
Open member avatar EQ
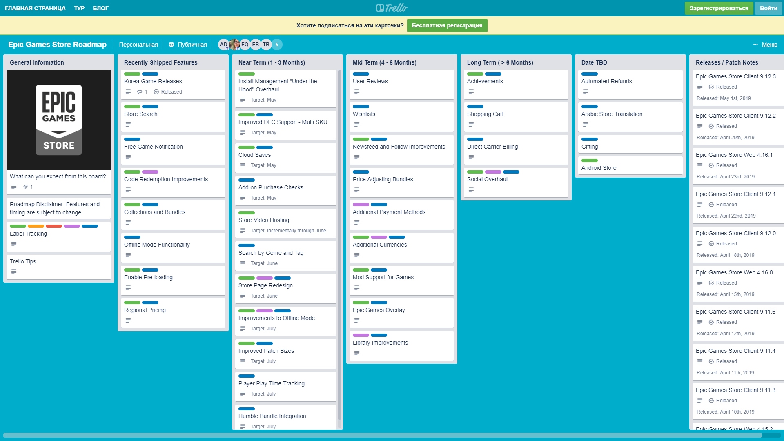[x=245, y=45]
